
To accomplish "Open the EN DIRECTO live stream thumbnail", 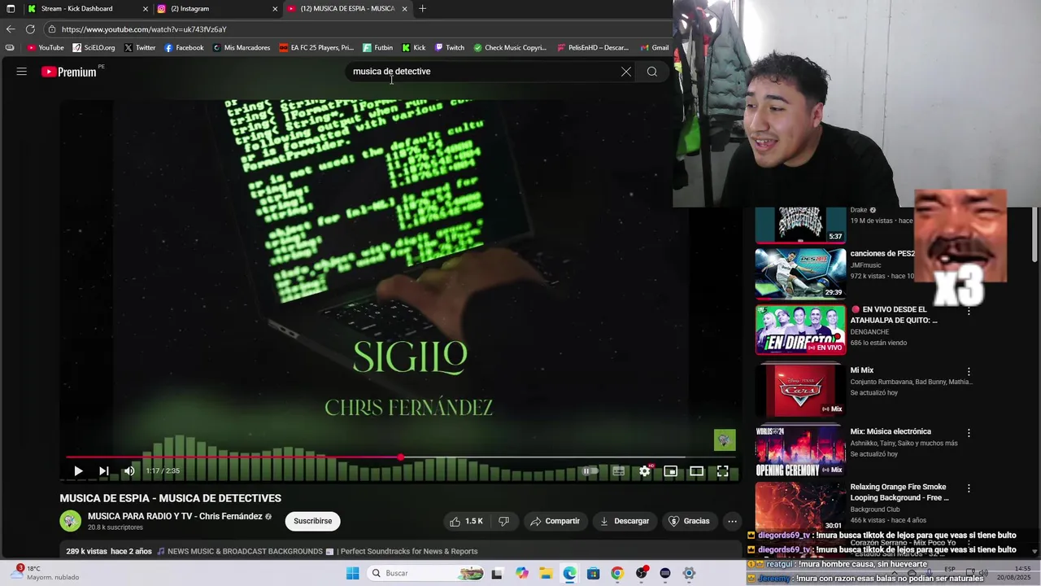I will (x=800, y=330).
